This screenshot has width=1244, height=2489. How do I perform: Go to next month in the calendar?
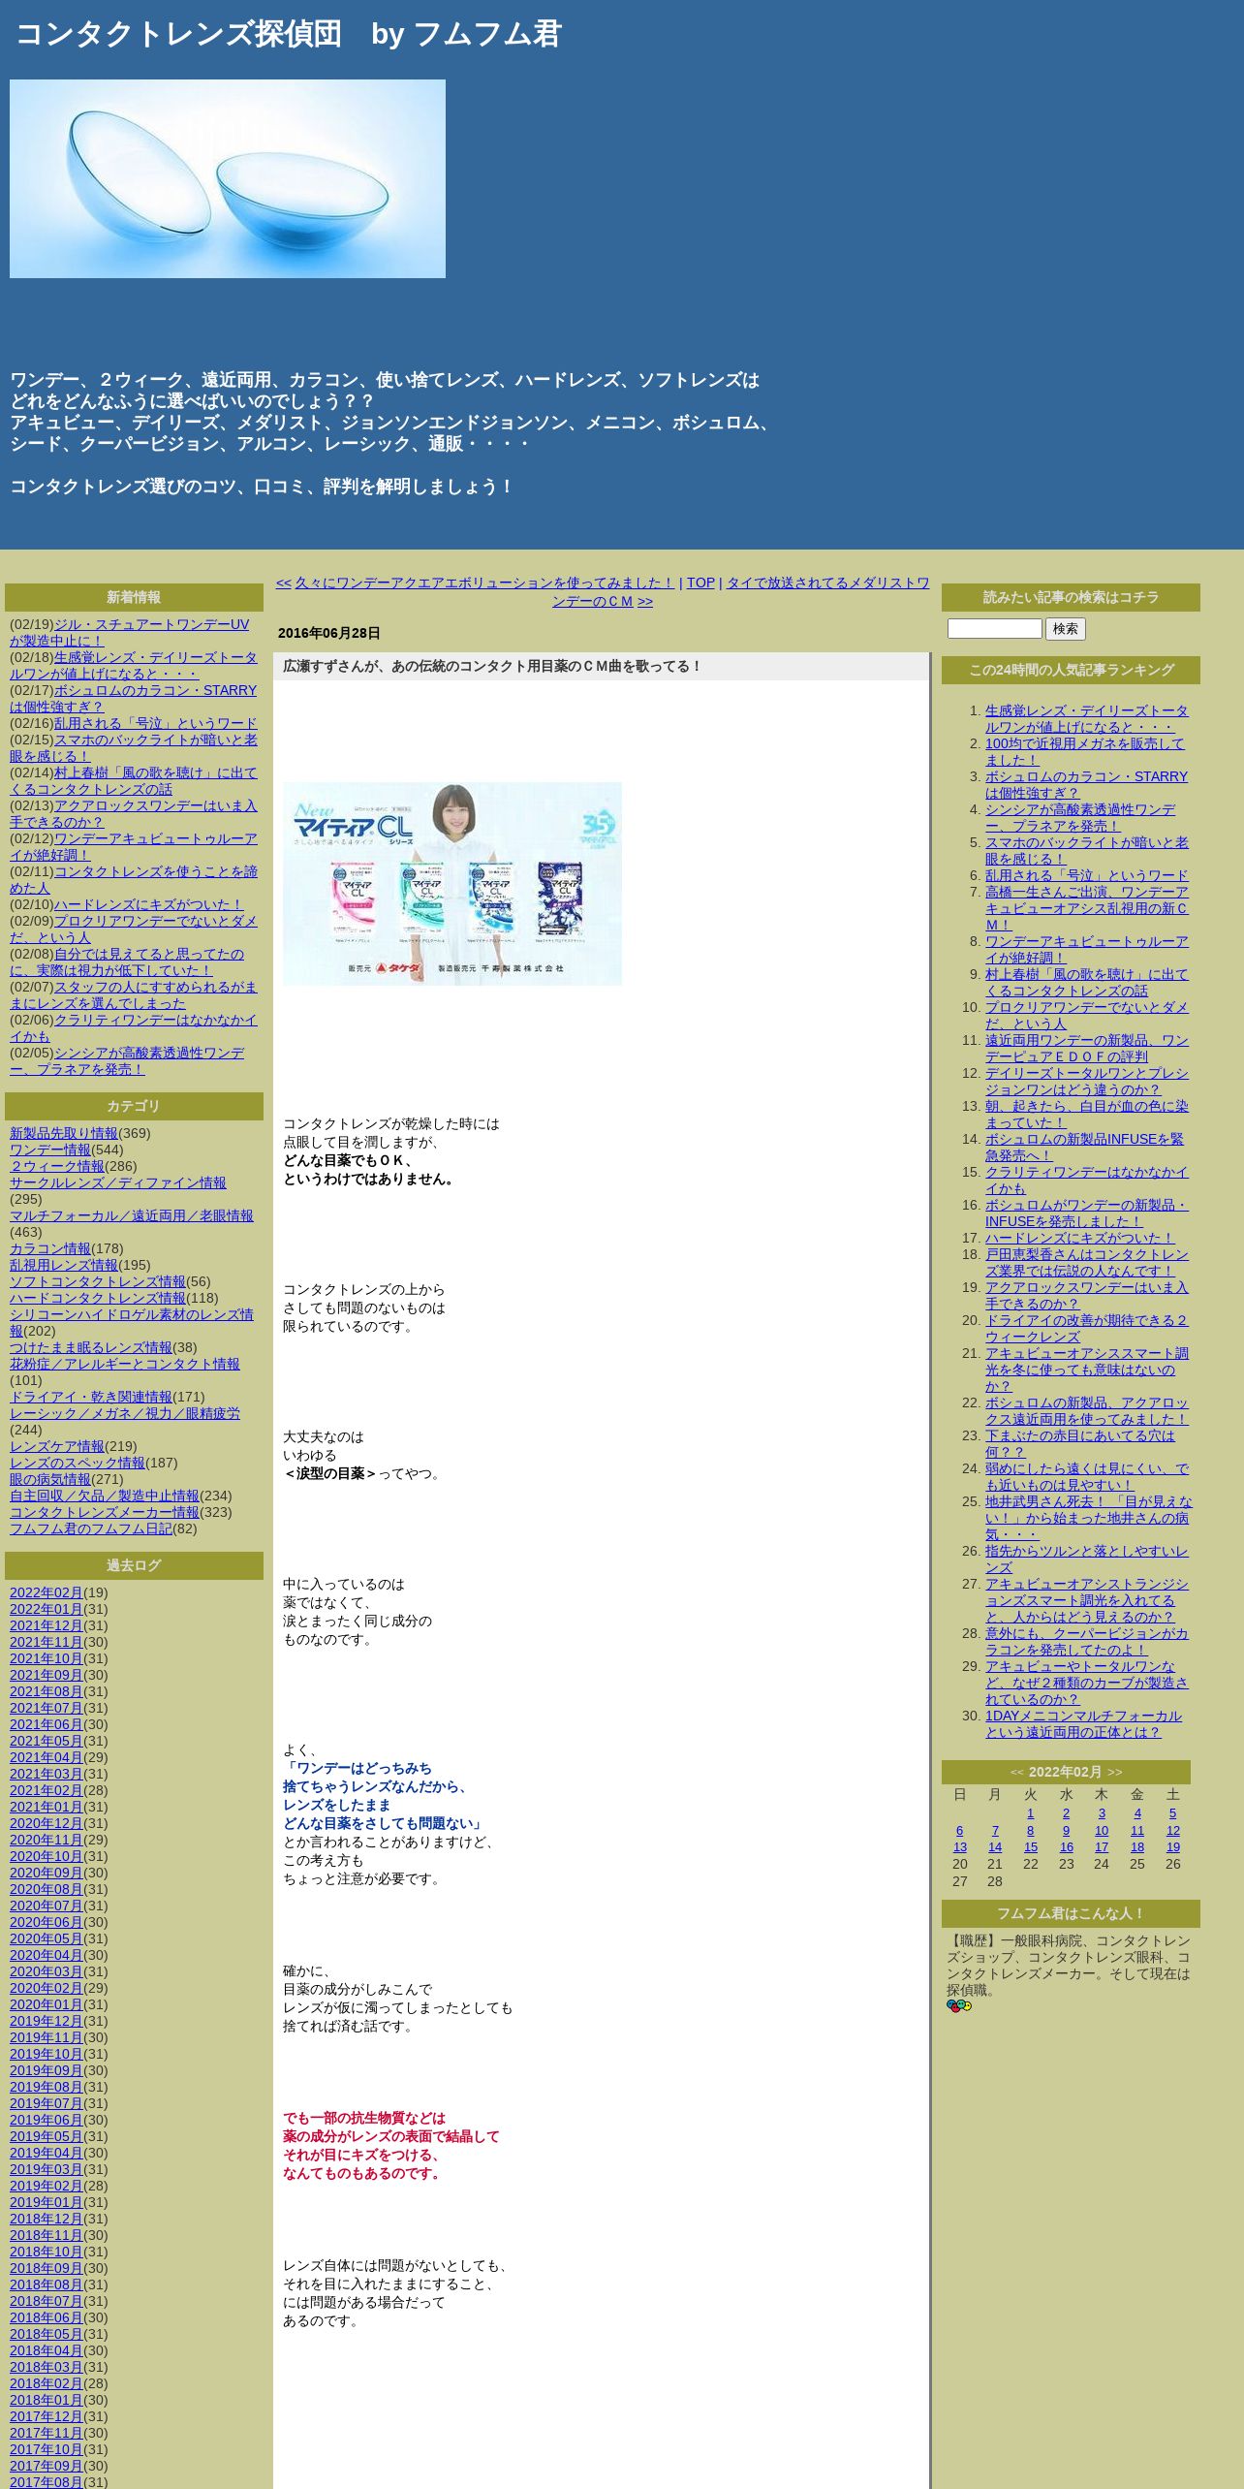click(x=1115, y=1772)
